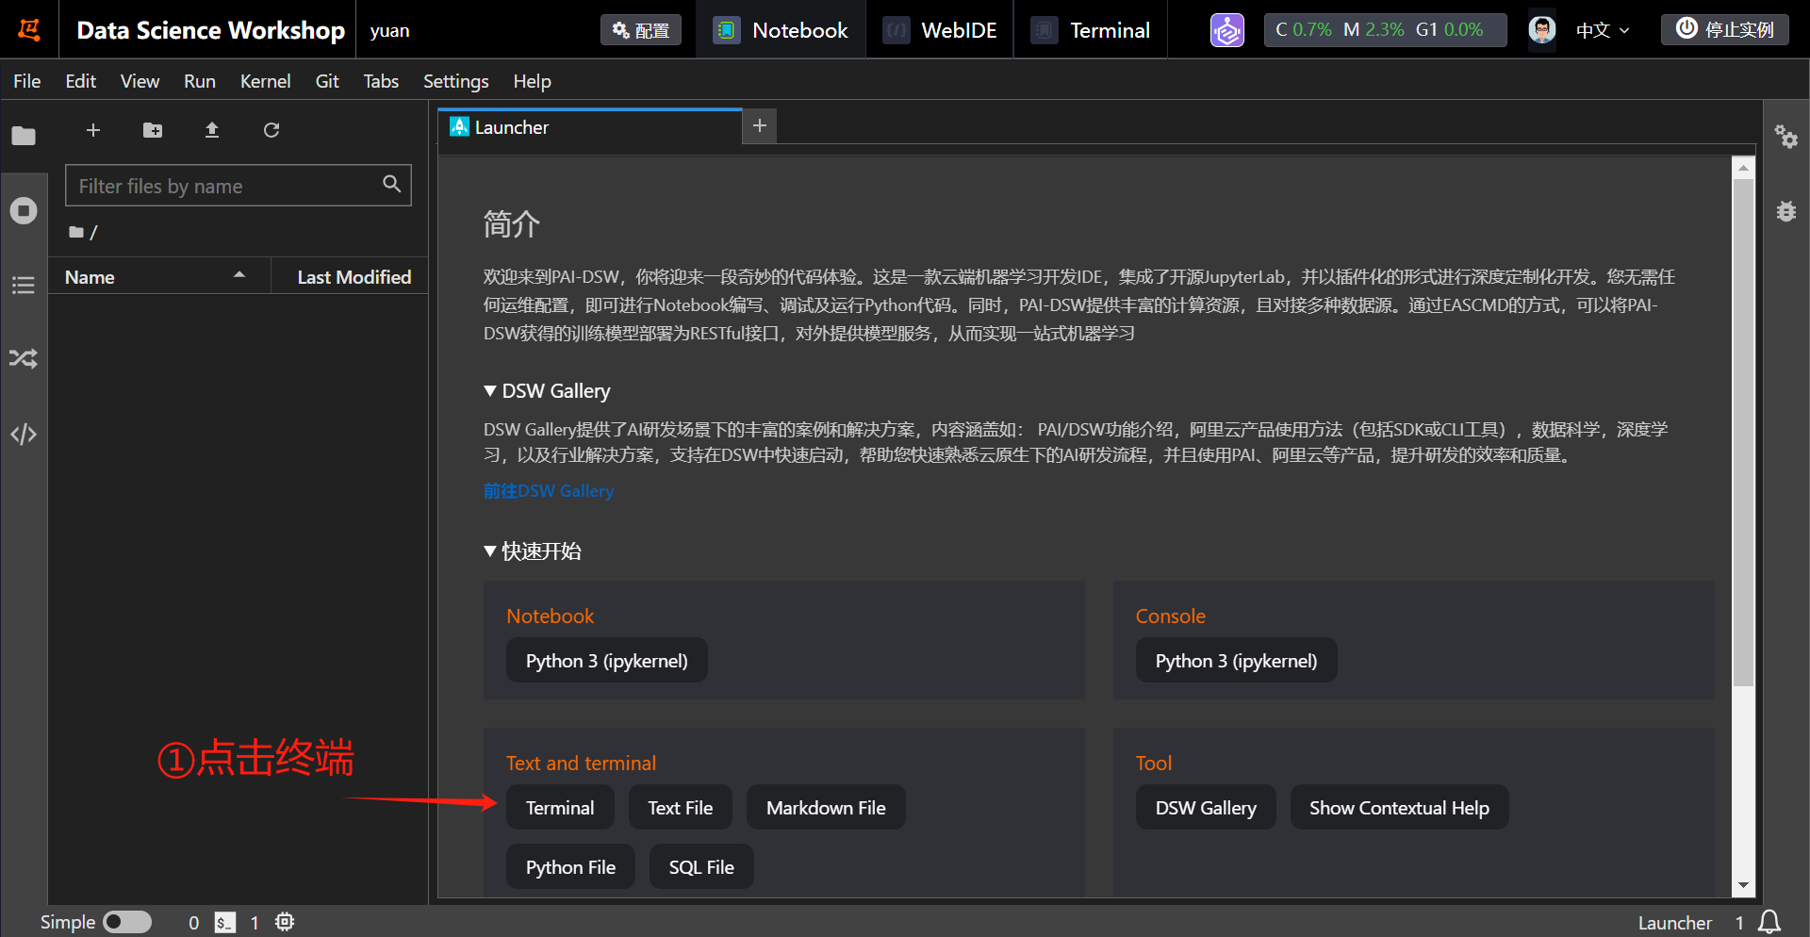Click the scrollbar down arrow
1810x937 pixels.
[x=1744, y=885]
